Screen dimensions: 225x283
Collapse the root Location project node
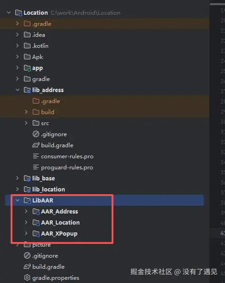pyautogui.click(x=9, y=12)
